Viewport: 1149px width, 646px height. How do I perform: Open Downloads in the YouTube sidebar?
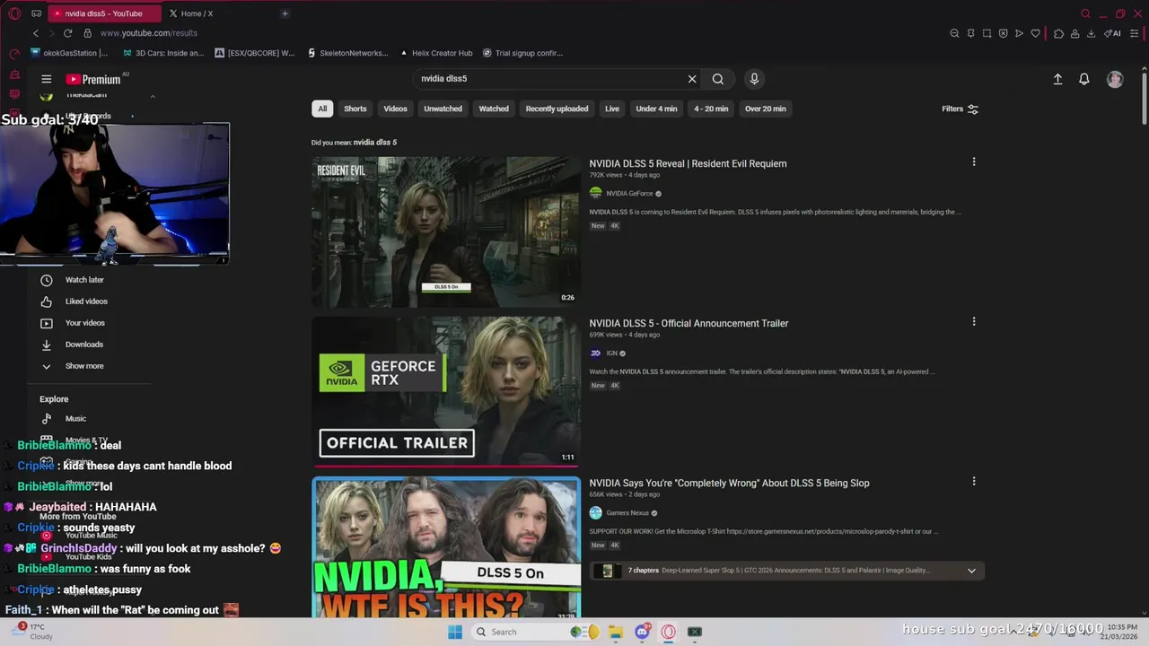pos(83,345)
